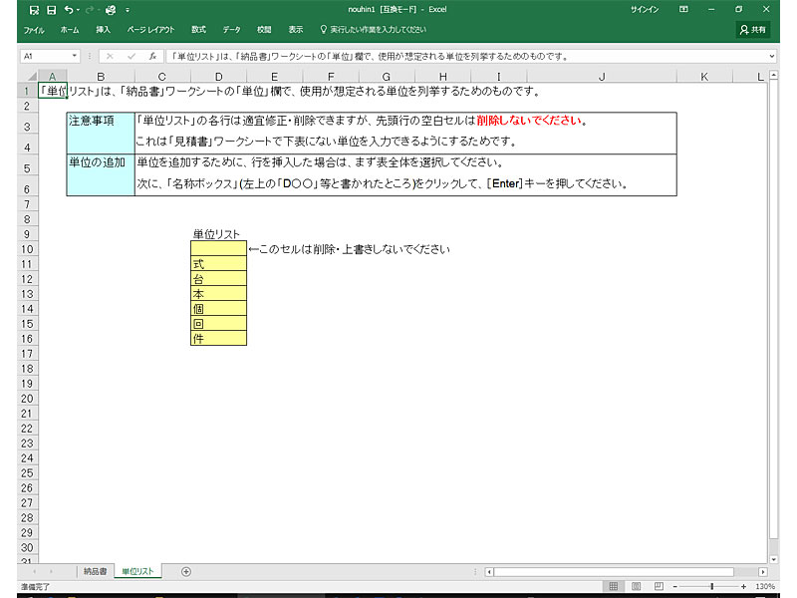Switch to Normal view icon in status bar
797x598 pixels.
click(x=614, y=586)
